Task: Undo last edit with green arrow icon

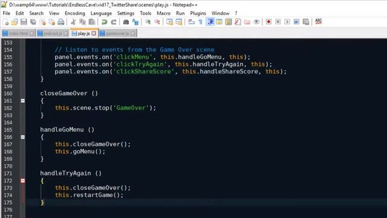Action: (x=104, y=22)
